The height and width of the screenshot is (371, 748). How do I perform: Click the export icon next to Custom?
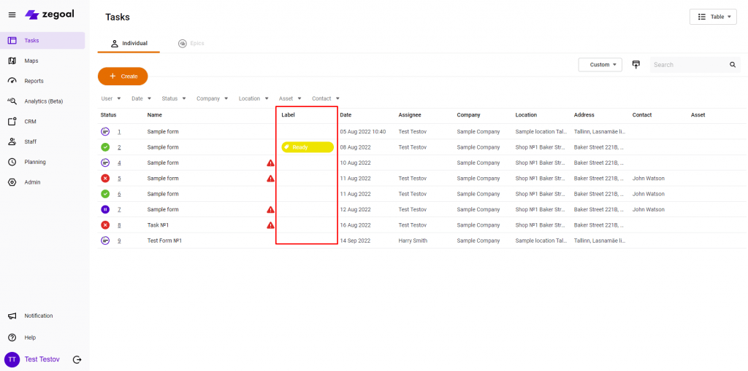636,64
